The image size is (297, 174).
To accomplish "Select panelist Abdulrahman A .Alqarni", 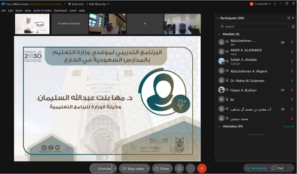I will tap(256, 71).
